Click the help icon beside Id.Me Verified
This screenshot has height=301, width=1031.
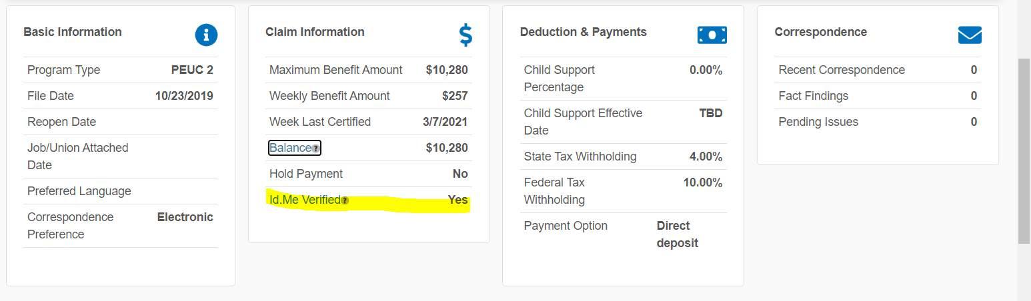[x=344, y=200]
